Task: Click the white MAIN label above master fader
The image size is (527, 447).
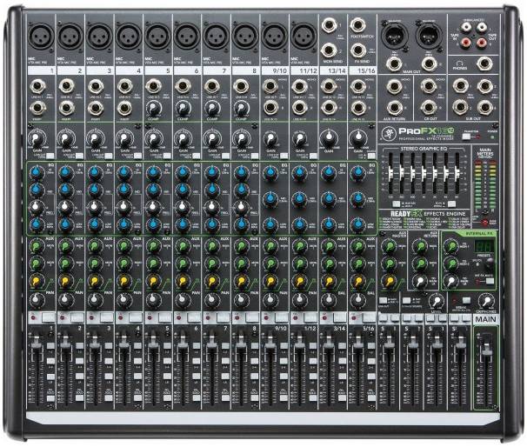Action: pyautogui.click(x=485, y=319)
